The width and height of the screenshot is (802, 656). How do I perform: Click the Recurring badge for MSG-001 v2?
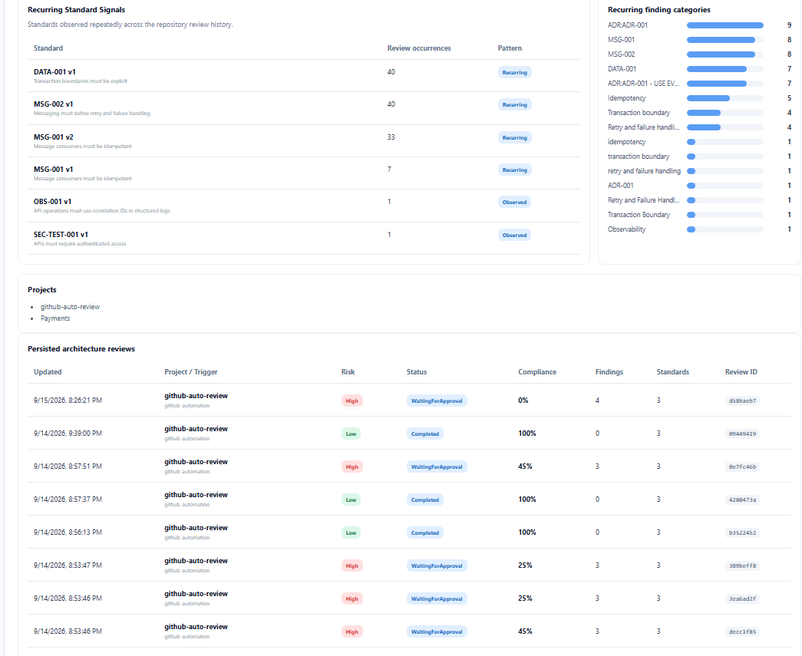[514, 137]
